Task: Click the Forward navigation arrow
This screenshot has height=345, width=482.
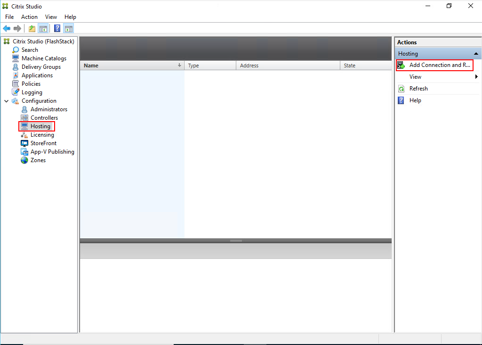Action: pyautogui.click(x=17, y=28)
